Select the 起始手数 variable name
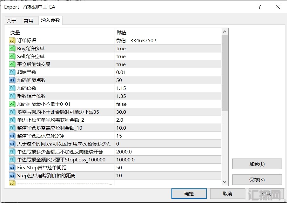Screen dimensions: 287x203 click(x=27, y=72)
